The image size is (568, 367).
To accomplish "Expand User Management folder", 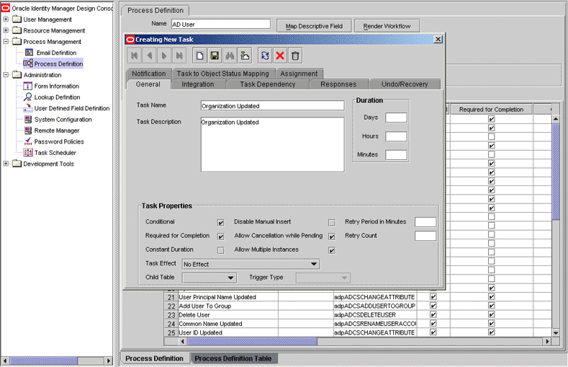I will click(x=6, y=19).
